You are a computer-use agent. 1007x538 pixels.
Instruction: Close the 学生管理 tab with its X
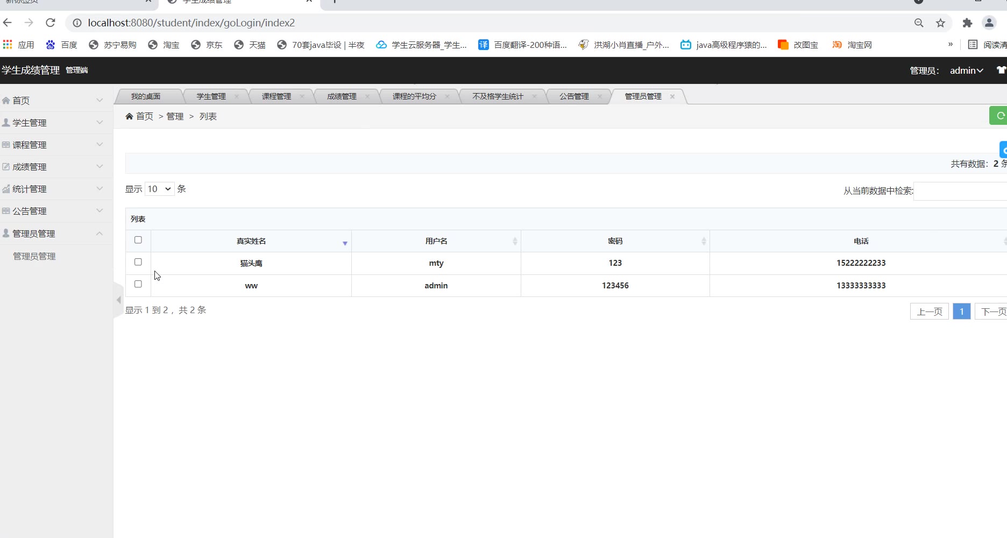[237, 97]
